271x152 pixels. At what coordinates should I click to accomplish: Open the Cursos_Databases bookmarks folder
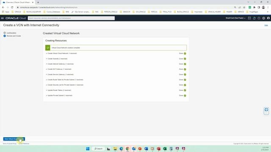coord(52,12)
